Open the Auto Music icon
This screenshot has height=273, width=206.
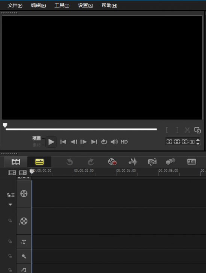pyautogui.click(x=152, y=162)
